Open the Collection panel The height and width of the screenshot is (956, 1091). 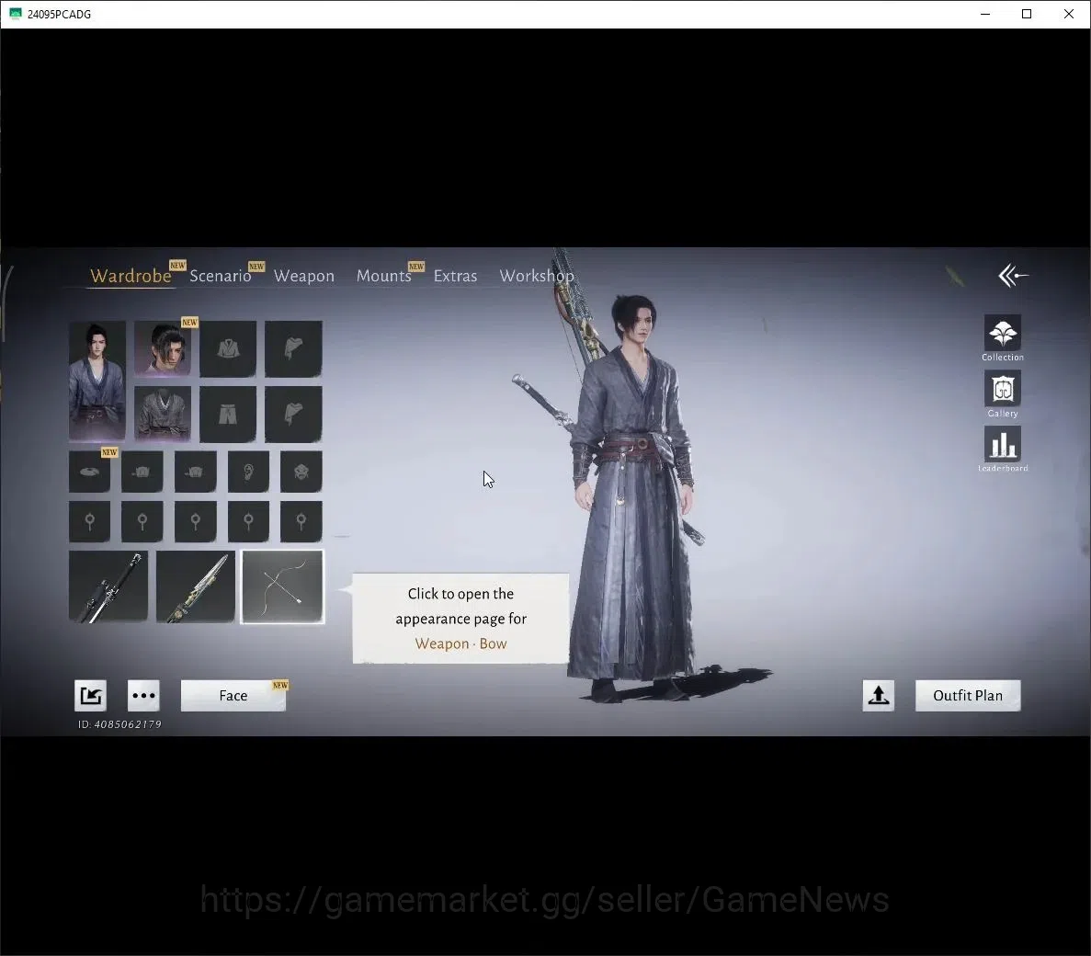tap(1003, 338)
